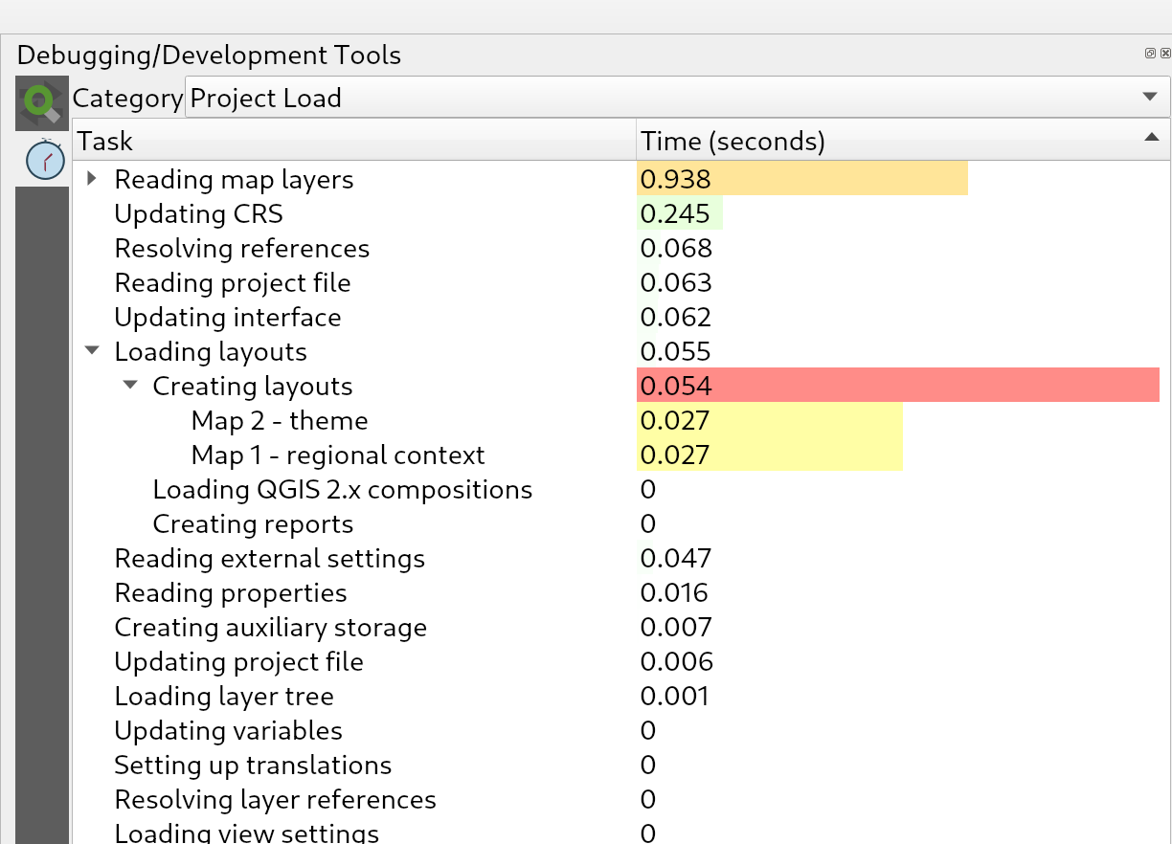Sort by the Task column header
The image size is (1172, 844).
(x=354, y=142)
